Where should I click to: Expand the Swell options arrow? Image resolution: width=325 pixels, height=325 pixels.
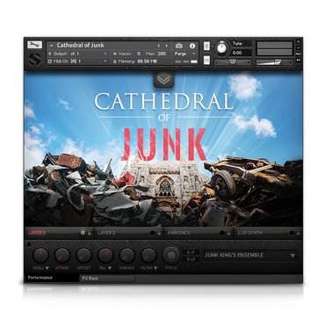point(47,268)
